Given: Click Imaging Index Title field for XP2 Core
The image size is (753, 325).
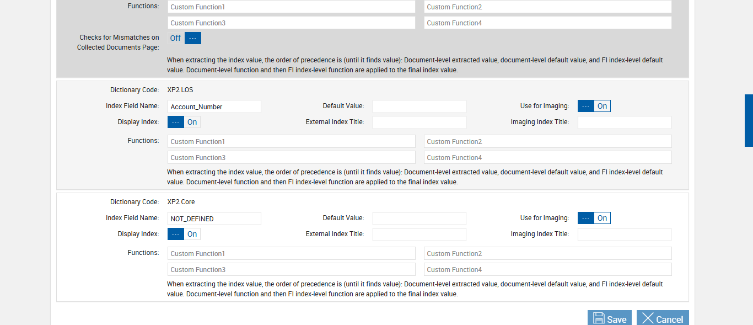Looking at the screenshot, I should point(624,235).
